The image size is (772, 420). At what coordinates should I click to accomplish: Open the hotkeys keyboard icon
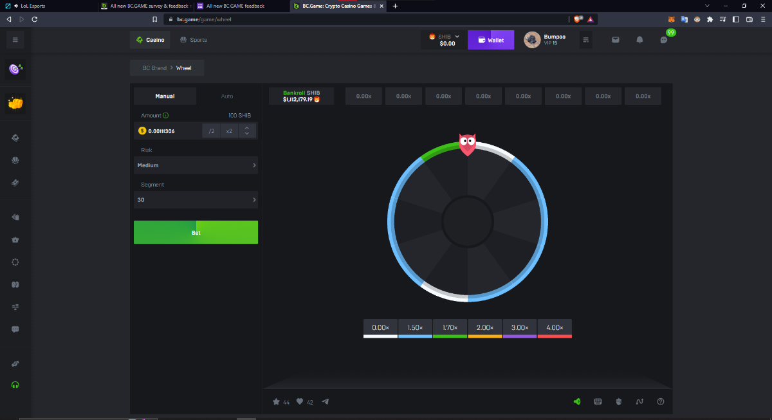point(598,402)
